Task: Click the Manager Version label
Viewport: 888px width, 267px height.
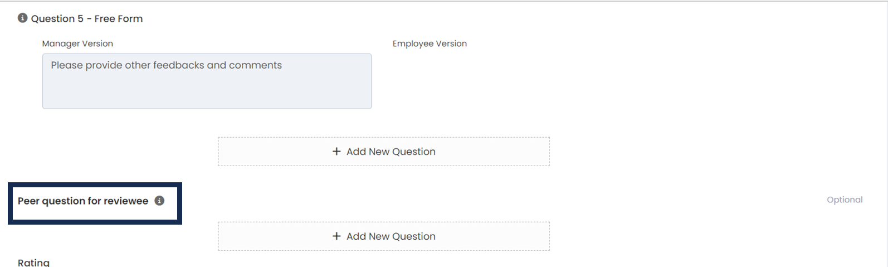Action: pyautogui.click(x=77, y=43)
